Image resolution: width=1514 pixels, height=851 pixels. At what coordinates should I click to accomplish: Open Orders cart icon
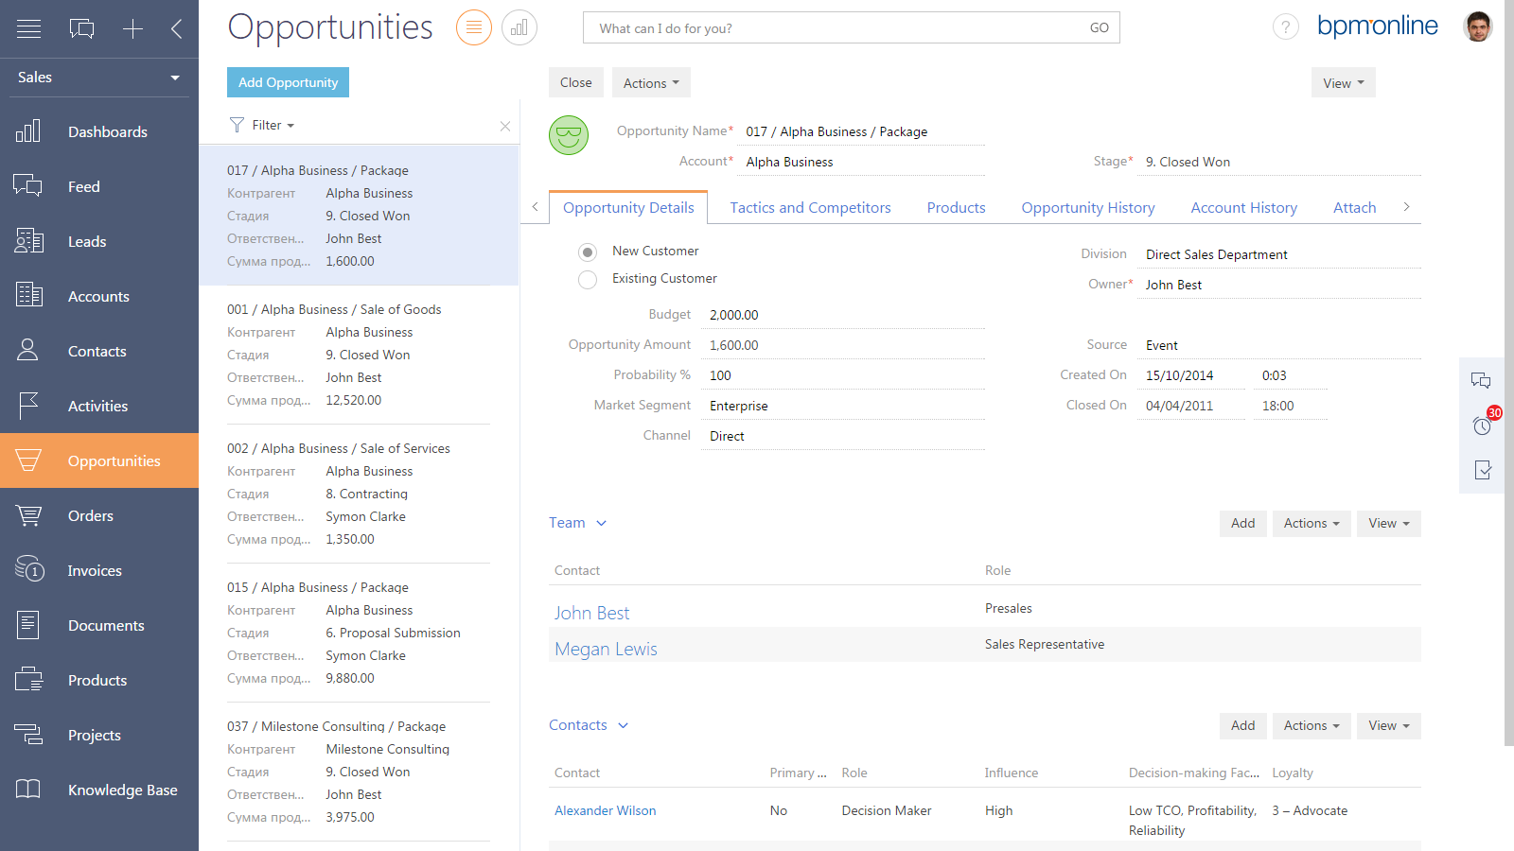[x=28, y=515]
